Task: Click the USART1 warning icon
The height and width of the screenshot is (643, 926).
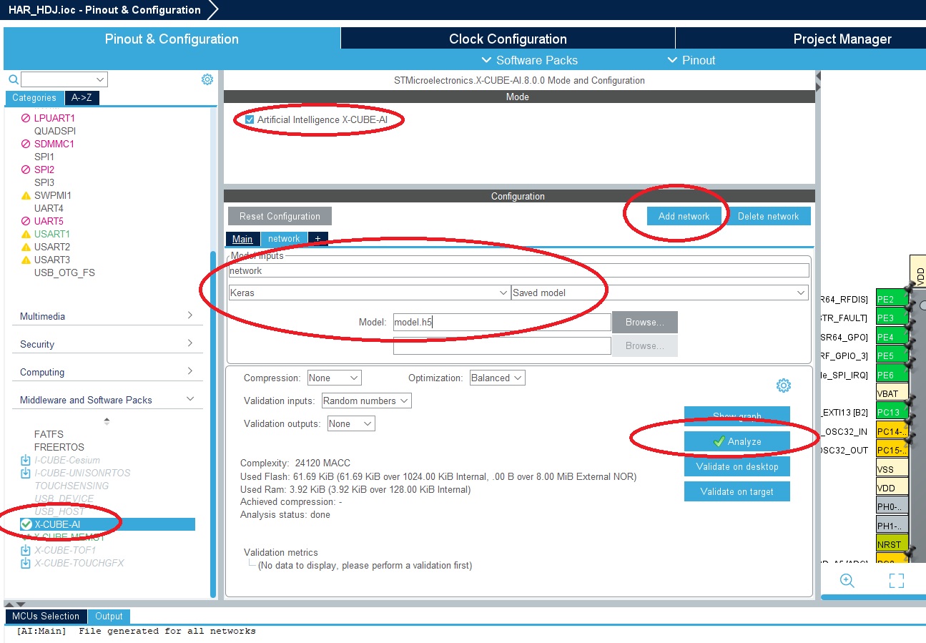Action: (x=26, y=234)
